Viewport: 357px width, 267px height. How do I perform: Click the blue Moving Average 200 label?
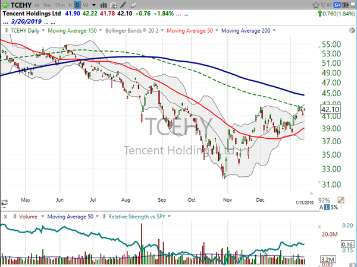coord(246,30)
